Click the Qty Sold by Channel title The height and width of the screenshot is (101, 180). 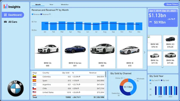121,74
